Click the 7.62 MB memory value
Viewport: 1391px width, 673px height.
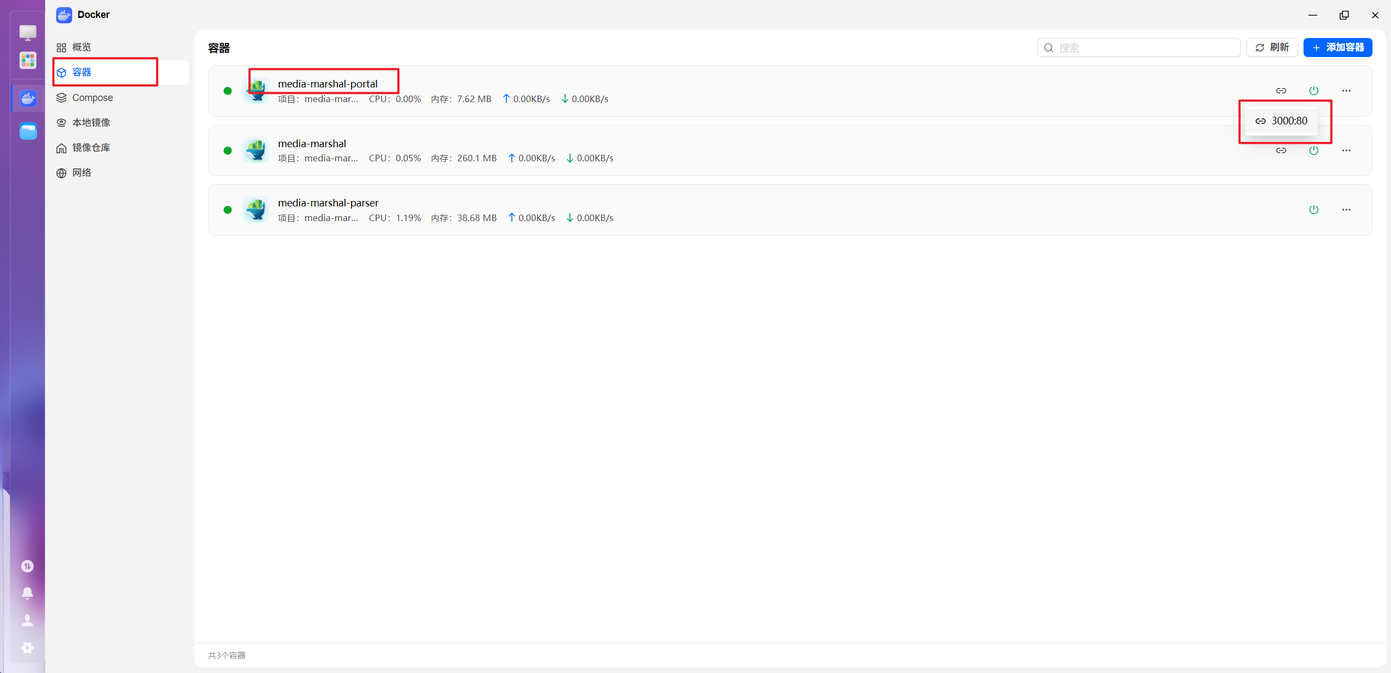[474, 99]
